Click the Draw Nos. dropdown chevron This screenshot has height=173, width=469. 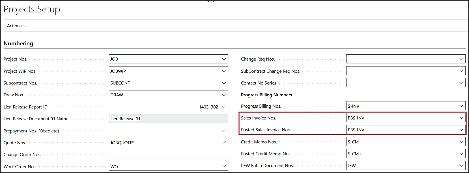tap(224, 95)
